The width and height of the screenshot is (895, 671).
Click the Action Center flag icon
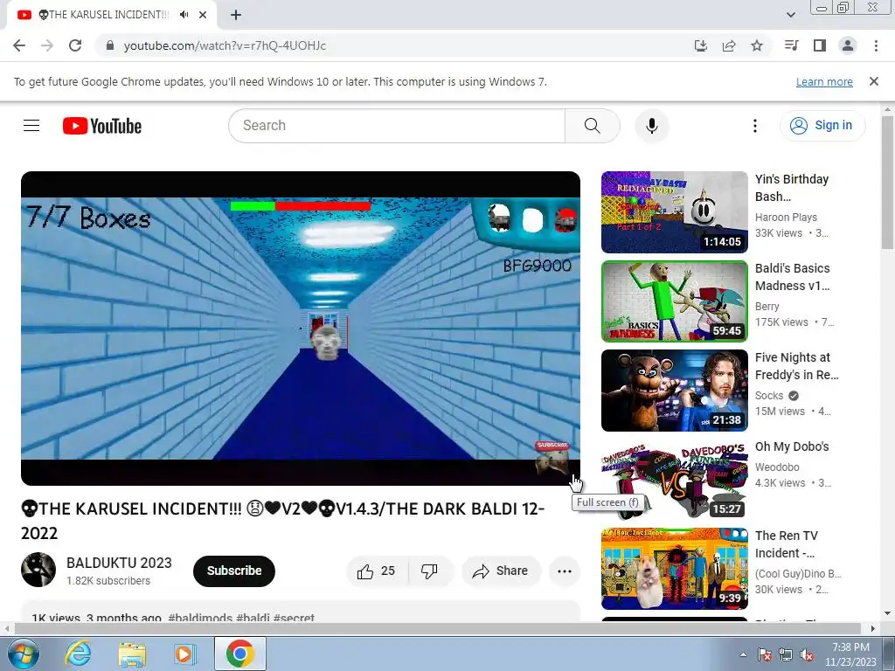click(x=764, y=655)
